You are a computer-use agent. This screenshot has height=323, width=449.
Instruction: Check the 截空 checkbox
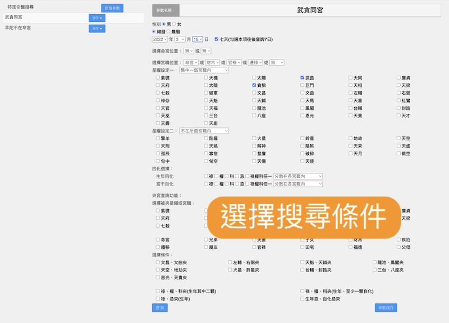coord(398,153)
